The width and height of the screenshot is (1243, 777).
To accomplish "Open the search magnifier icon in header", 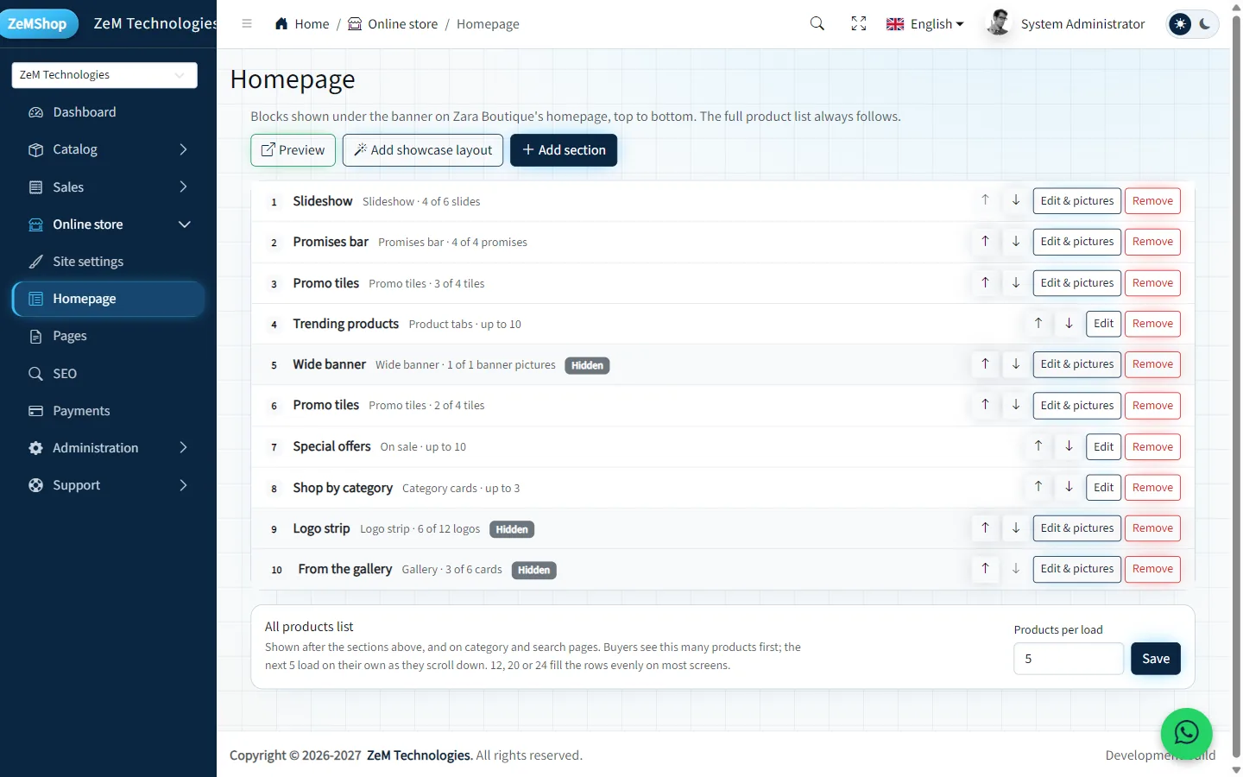I will pos(817,24).
